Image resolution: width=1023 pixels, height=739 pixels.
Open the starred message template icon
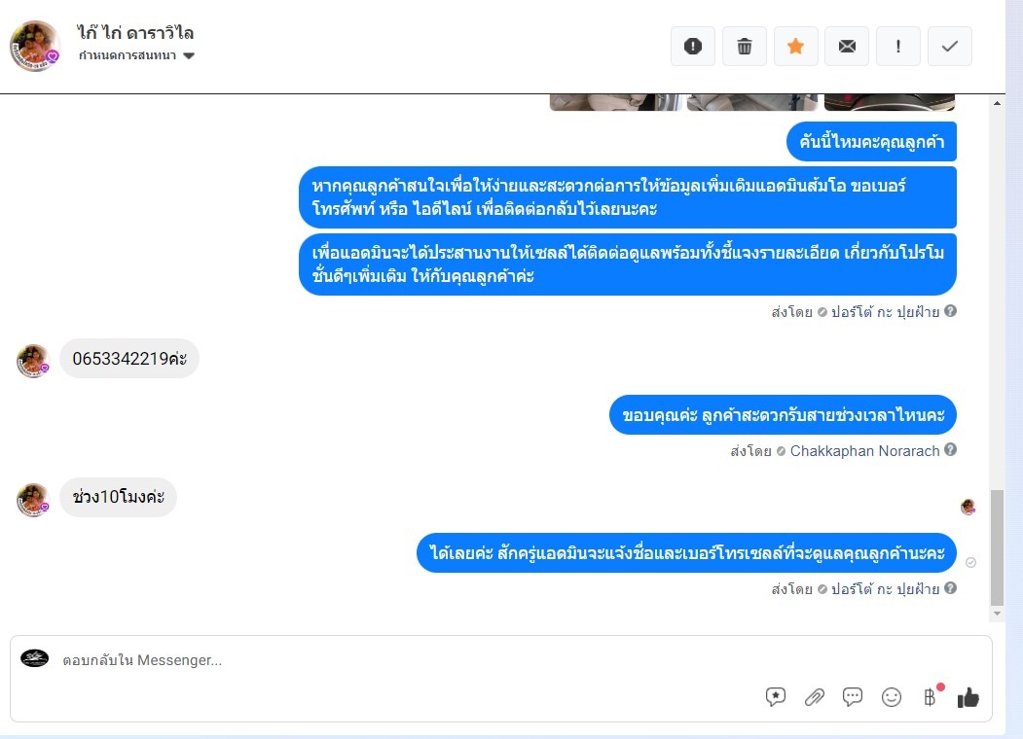click(776, 697)
